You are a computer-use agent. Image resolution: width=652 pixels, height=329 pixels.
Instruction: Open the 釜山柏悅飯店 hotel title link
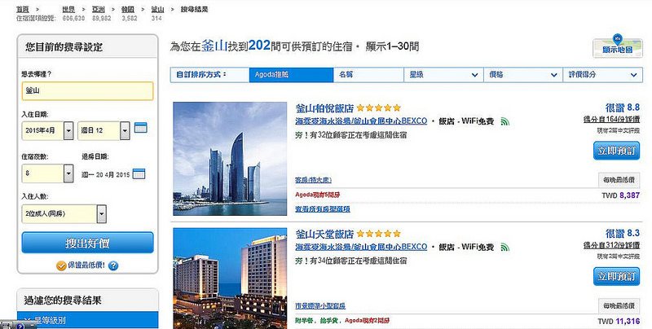pos(324,108)
